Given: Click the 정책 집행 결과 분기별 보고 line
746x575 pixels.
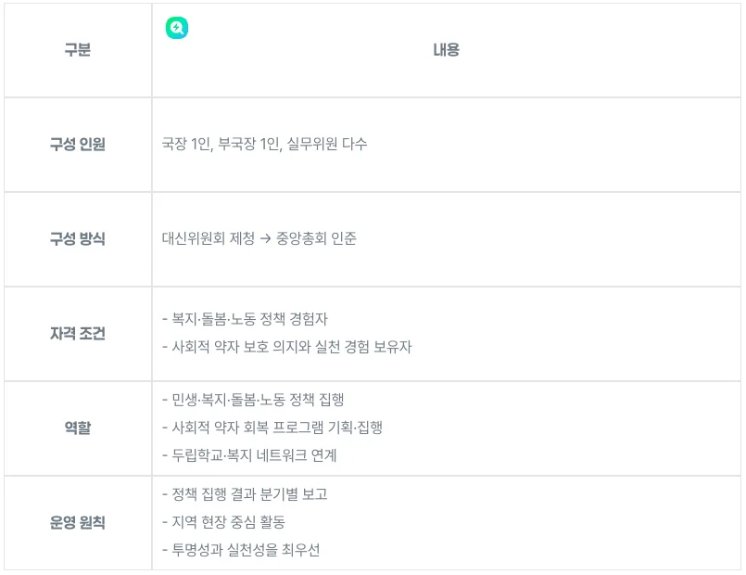Looking at the screenshot, I should 245,495.
